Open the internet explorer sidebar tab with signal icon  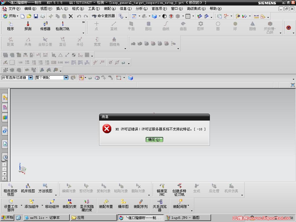[5, 131]
